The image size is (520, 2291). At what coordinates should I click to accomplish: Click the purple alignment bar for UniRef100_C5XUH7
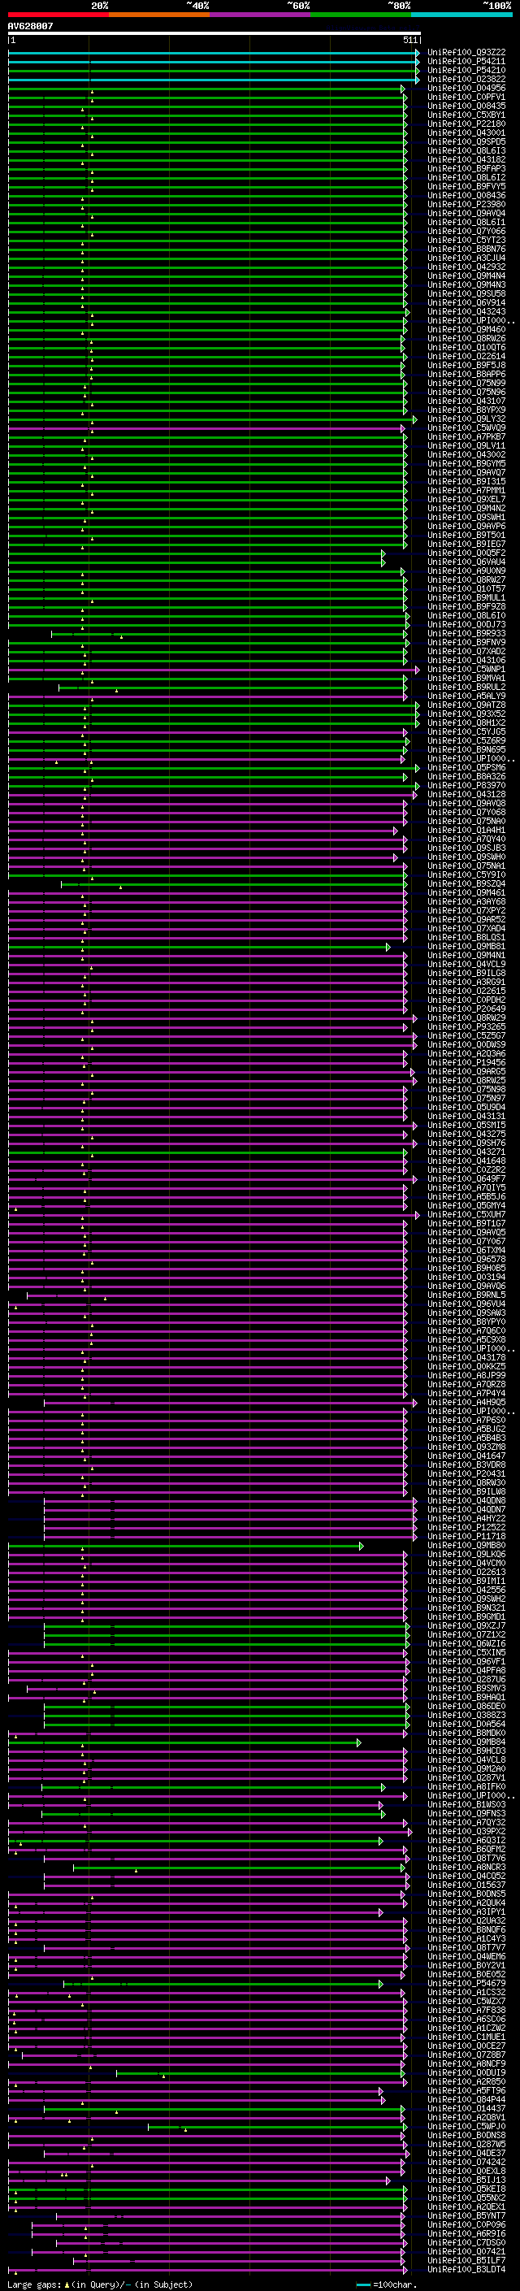pyautogui.click(x=214, y=1214)
